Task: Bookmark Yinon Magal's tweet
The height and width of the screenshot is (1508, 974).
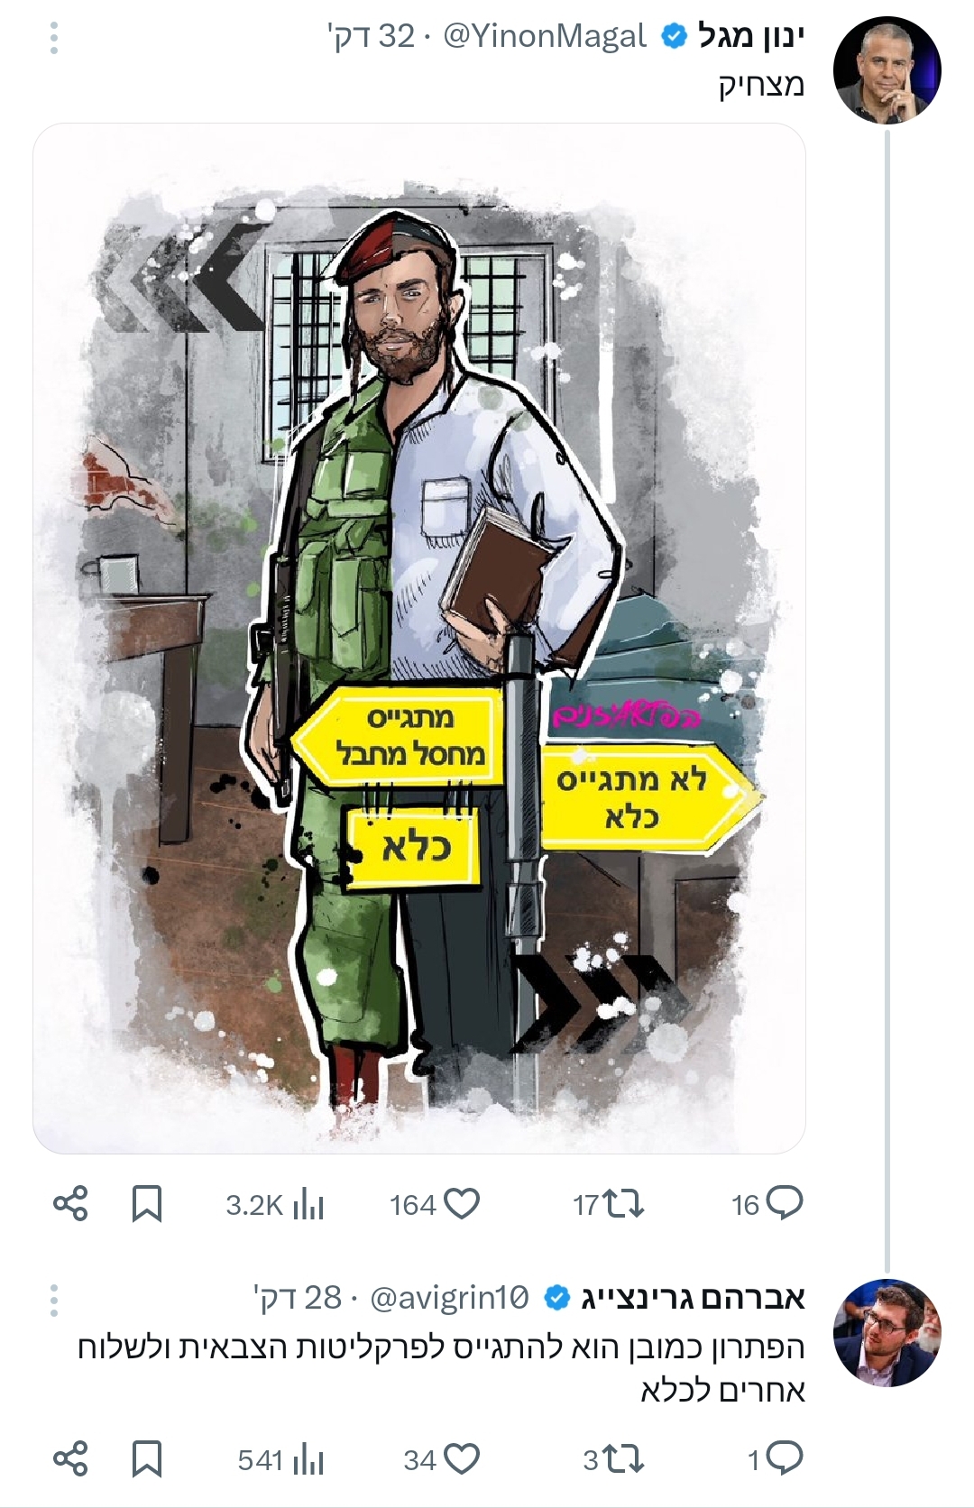Action: (x=147, y=1204)
